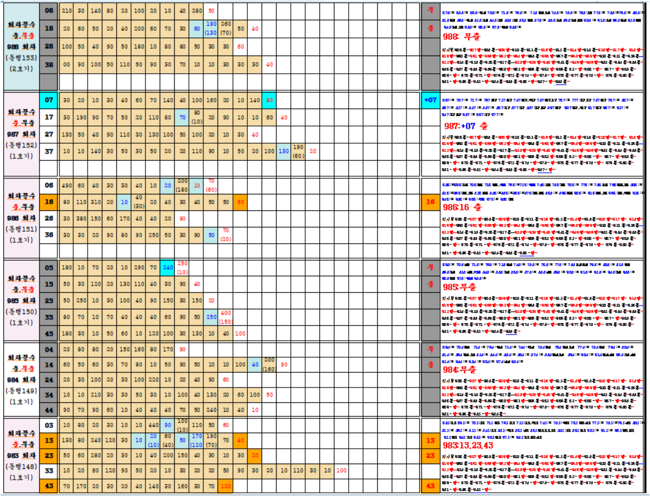Click the gray 38 row header
650x496 pixels.
[48, 64]
